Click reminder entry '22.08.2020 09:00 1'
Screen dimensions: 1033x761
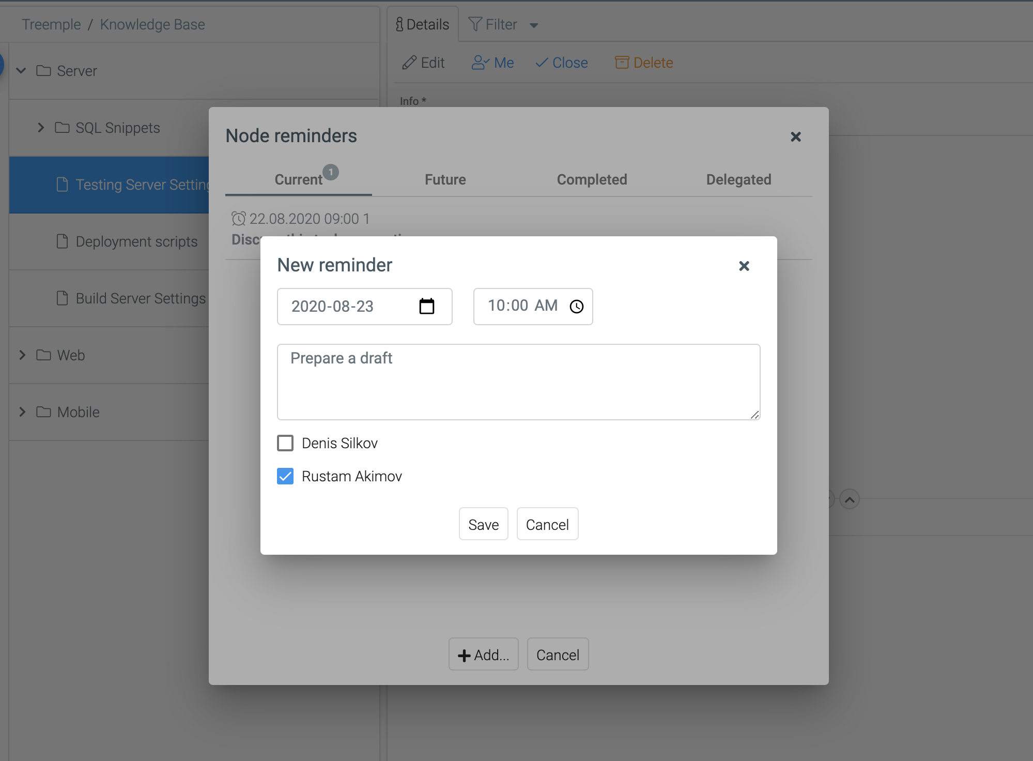click(x=310, y=219)
